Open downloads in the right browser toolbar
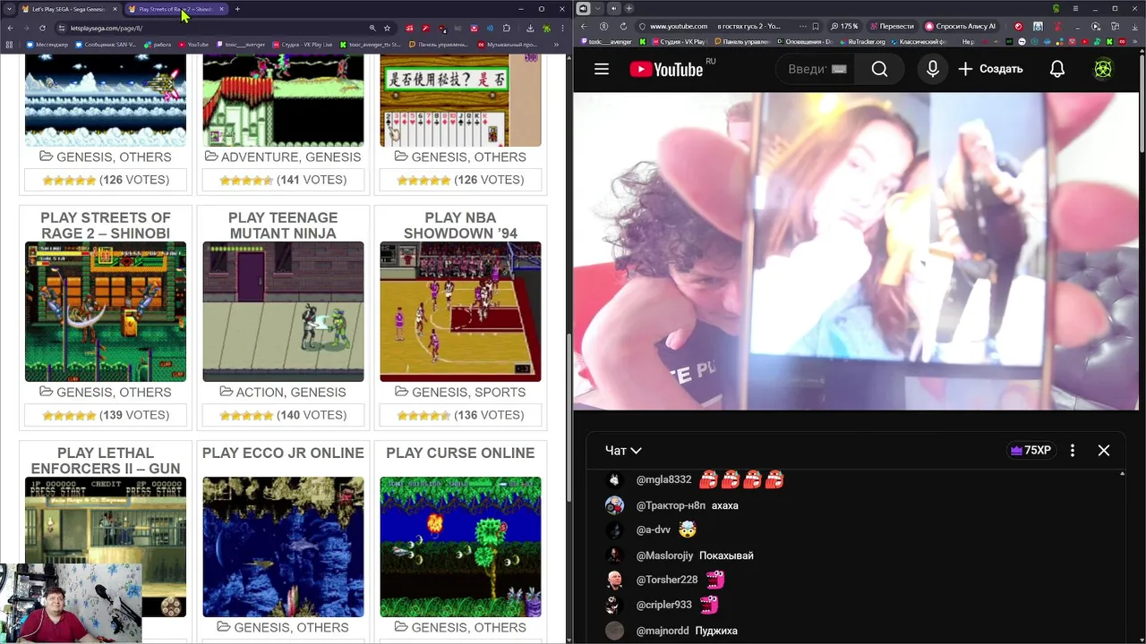Viewport: 1146px width, 644px height. 1134,26
